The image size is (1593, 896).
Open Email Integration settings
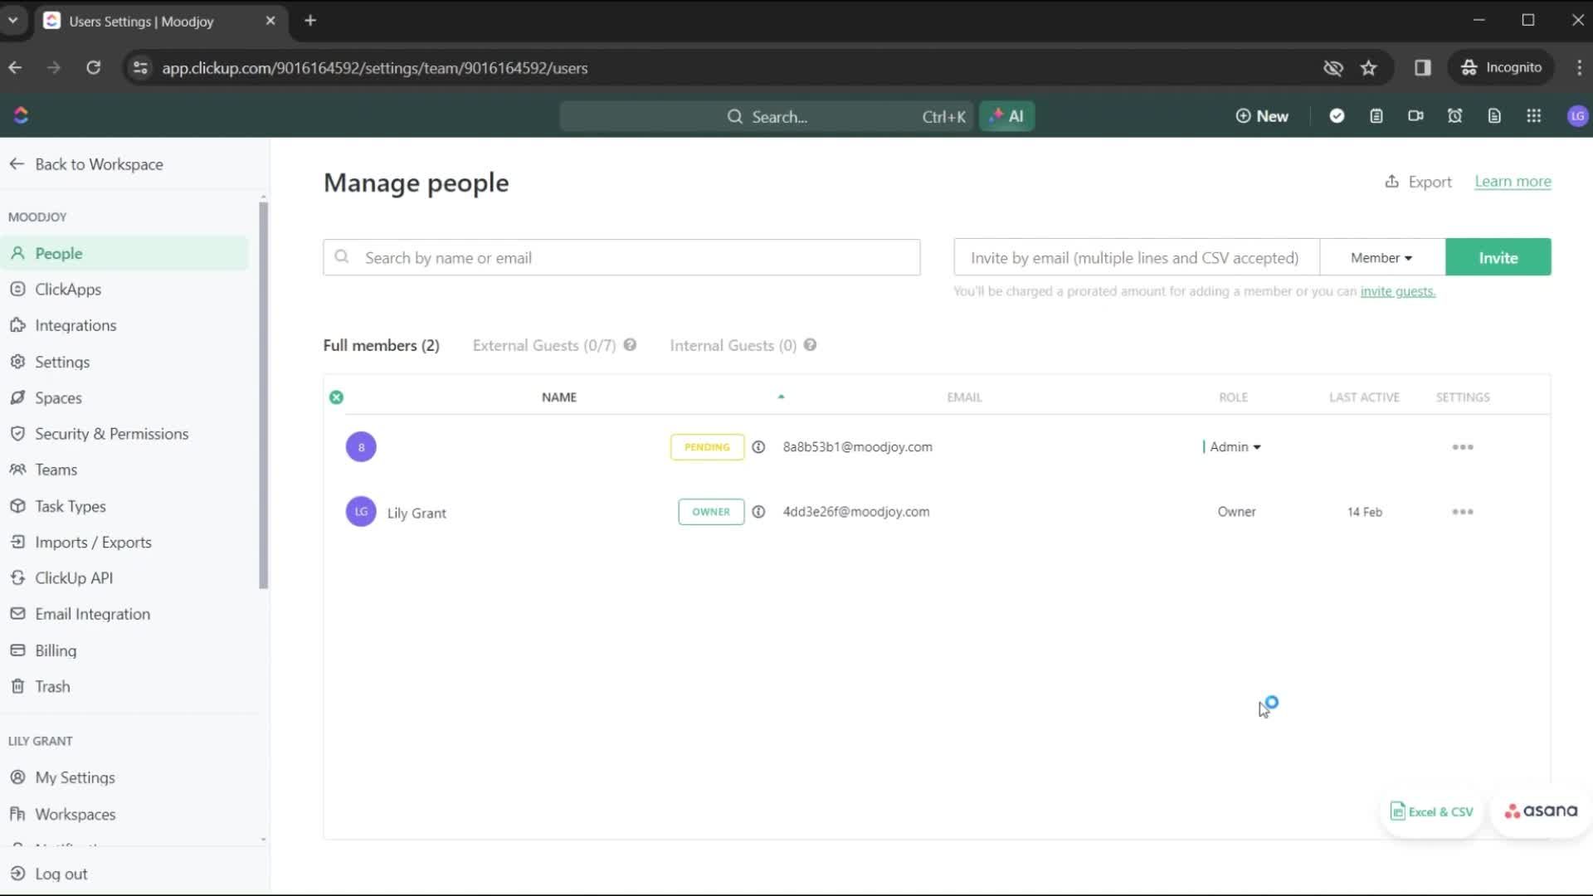(93, 614)
